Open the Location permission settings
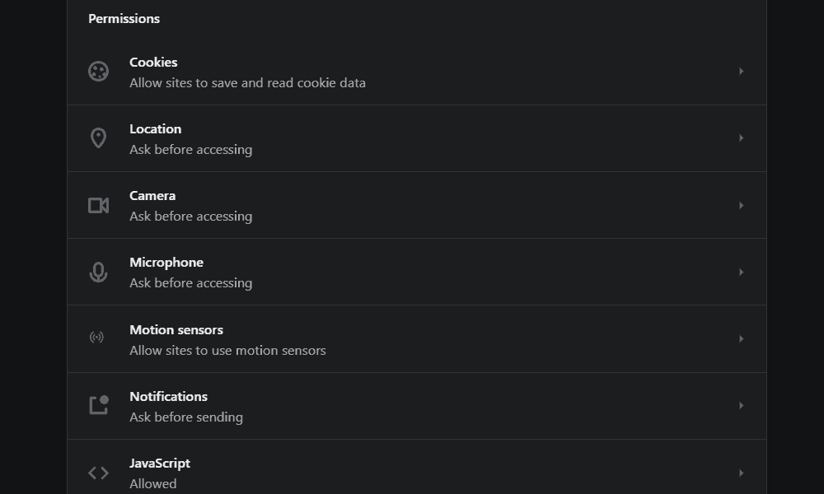 [x=155, y=129]
